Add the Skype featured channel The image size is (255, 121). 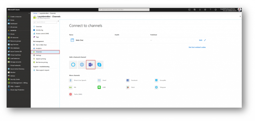[99, 64]
